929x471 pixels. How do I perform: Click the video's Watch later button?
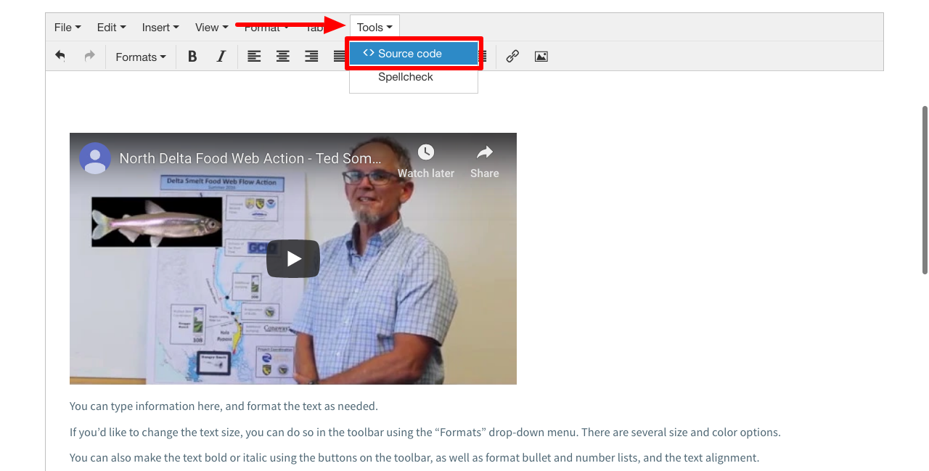pyautogui.click(x=426, y=160)
